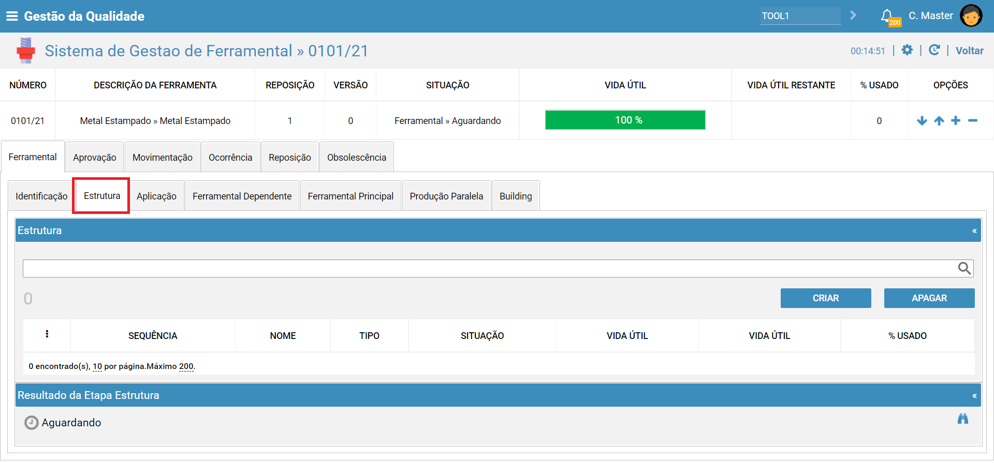The height and width of the screenshot is (463, 994).
Task: Sort by % USADO column in Estrutura table
Action: (x=908, y=336)
